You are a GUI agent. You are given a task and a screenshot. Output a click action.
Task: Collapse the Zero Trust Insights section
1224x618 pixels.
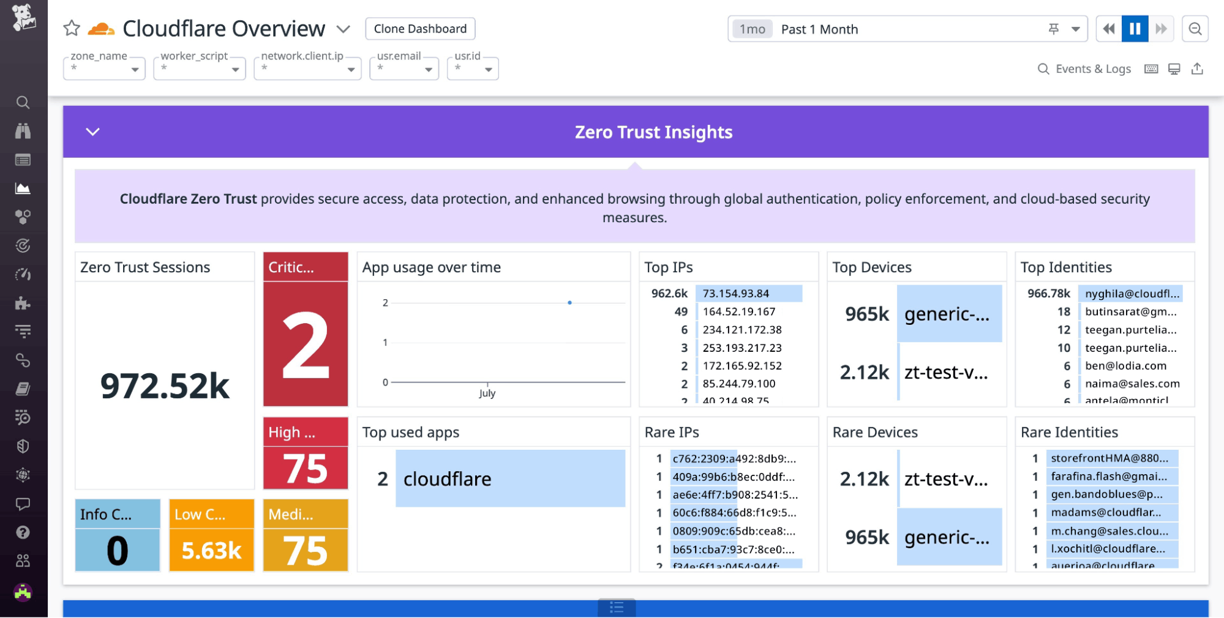(92, 132)
